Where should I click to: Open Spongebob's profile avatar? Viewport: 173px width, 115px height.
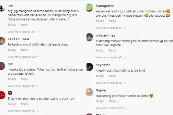[x=90, y=7]
